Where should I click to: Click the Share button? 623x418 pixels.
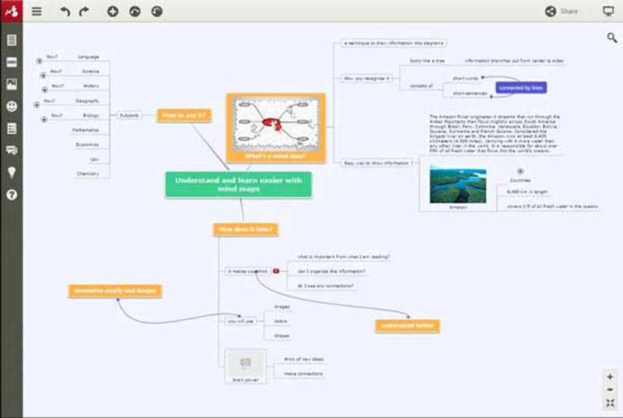[562, 11]
